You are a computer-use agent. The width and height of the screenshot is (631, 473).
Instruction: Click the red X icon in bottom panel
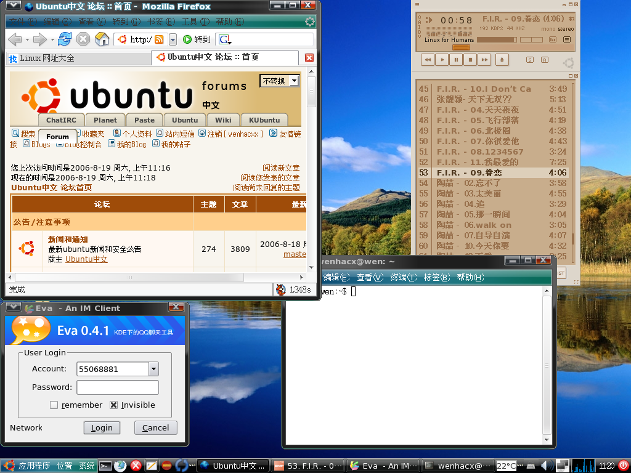(x=136, y=466)
